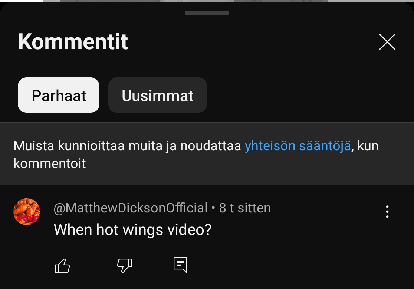Viewport: 414px width, 289px height.
Task: Click the white played part of progress bar
Action: point(22,1)
